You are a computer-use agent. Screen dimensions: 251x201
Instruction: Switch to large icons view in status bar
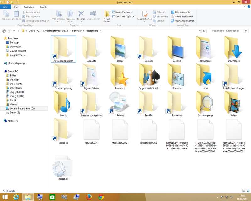click(248, 191)
